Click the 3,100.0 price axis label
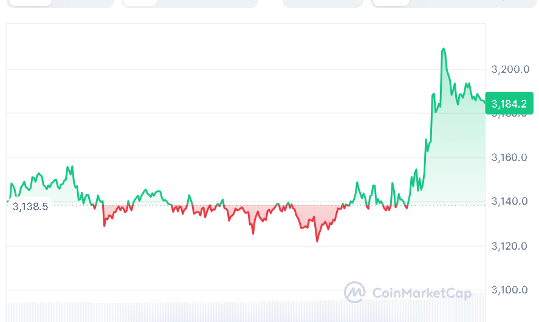 [510, 290]
